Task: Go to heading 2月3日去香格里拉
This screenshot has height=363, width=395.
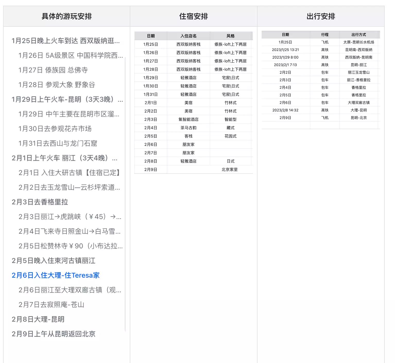Action: 40,202
